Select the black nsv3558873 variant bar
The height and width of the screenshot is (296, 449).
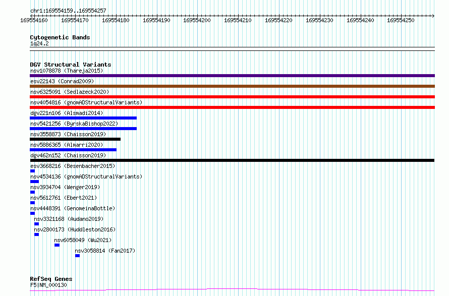[75, 139]
